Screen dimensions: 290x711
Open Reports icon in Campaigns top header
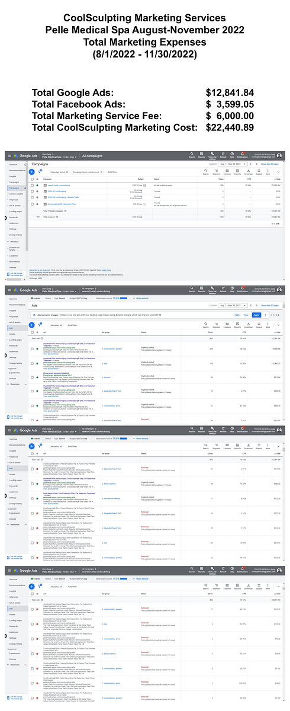tap(201, 155)
